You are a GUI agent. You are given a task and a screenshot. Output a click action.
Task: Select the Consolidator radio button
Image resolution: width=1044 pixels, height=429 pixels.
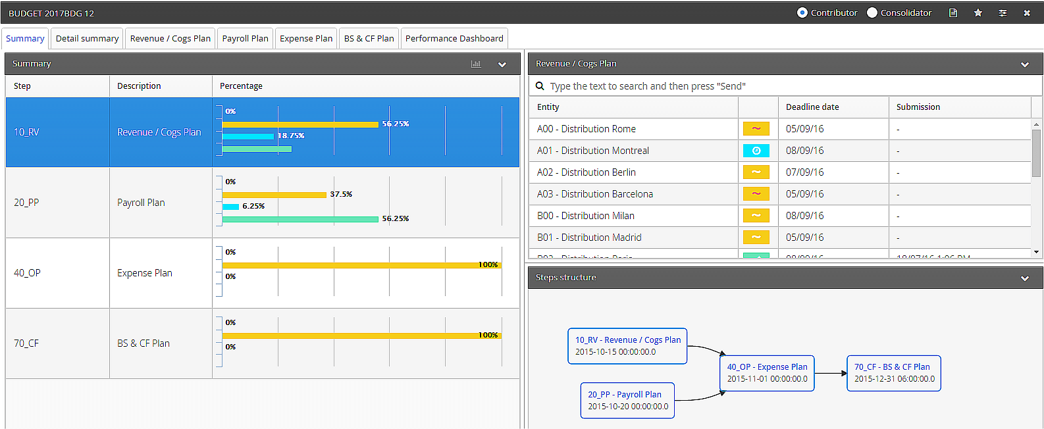click(x=872, y=13)
